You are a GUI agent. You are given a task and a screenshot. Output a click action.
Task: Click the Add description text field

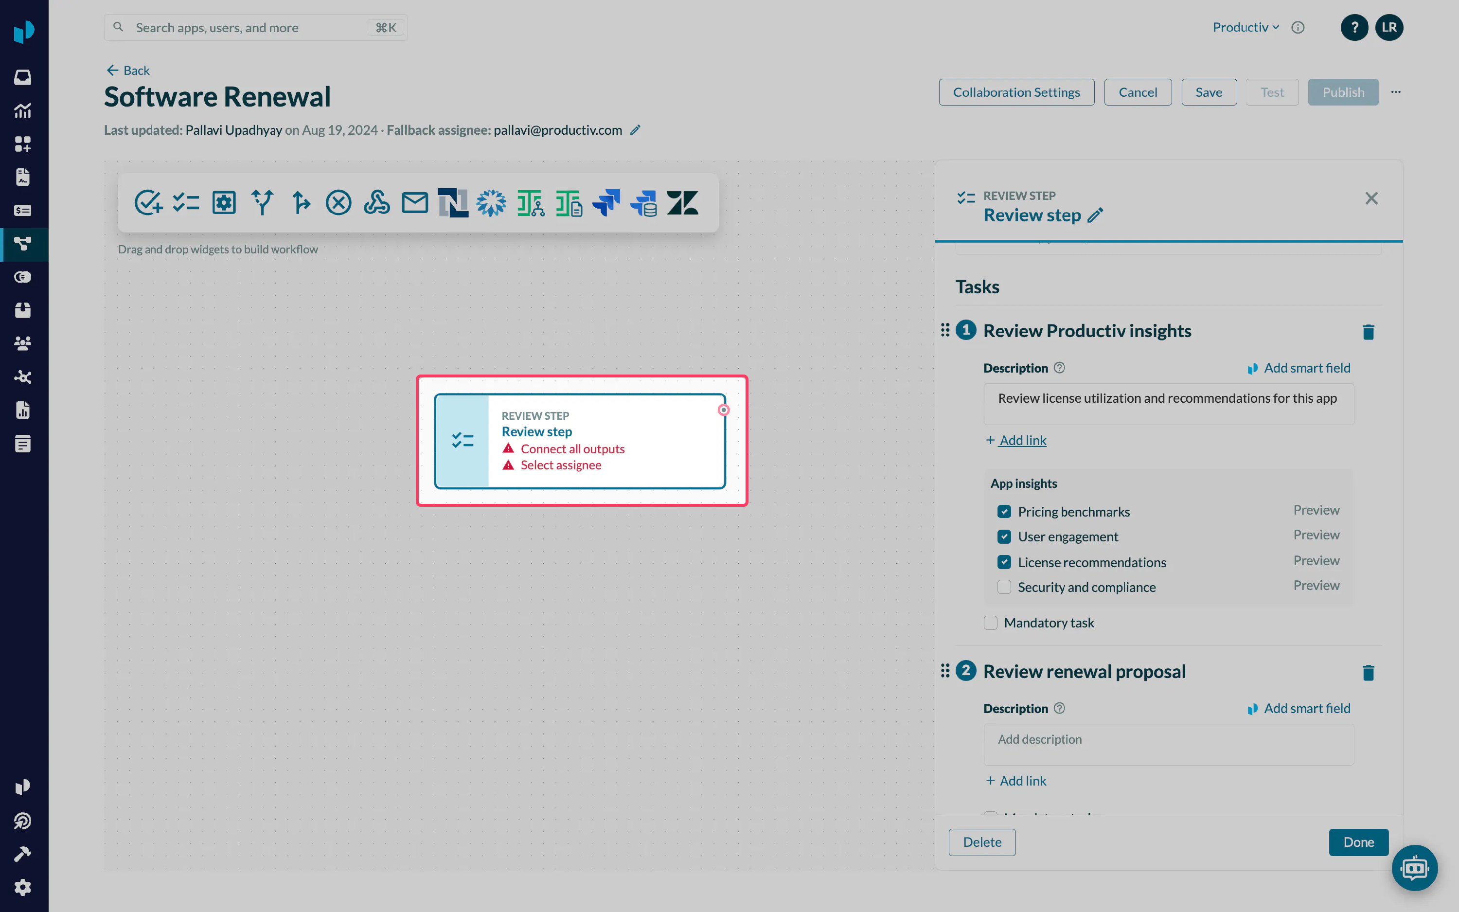pyautogui.click(x=1168, y=745)
